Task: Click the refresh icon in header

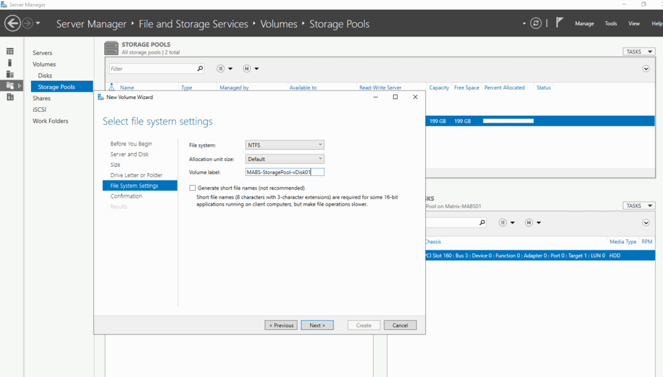Action: pyautogui.click(x=535, y=23)
